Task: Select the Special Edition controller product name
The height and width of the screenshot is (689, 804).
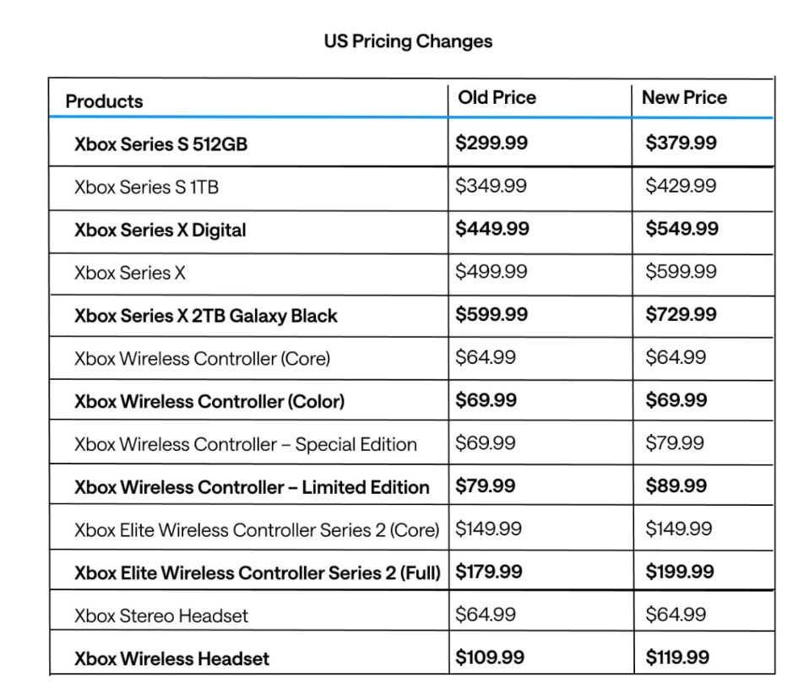Action: pos(246,444)
